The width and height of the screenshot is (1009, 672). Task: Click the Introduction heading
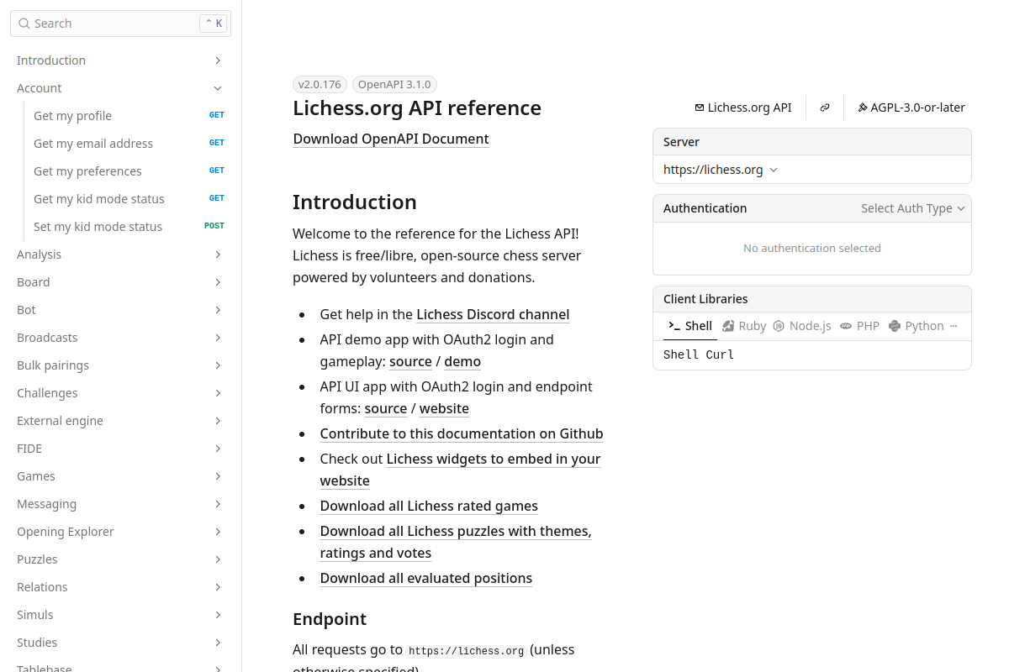point(355,202)
